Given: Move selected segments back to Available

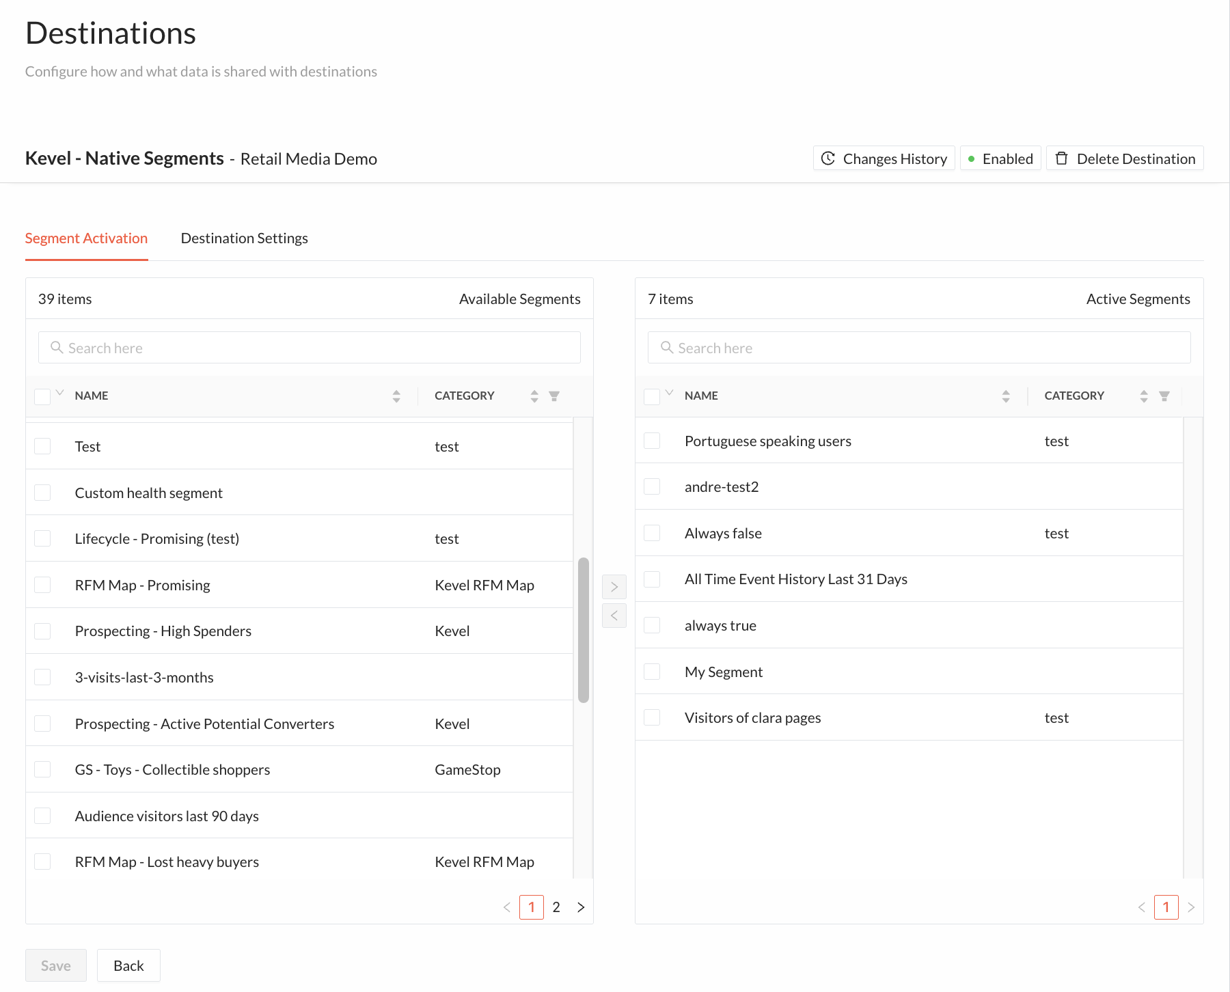Looking at the screenshot, I should coord(614,616).
